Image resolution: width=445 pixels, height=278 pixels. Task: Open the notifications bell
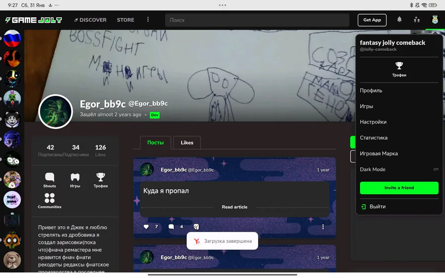400,20
